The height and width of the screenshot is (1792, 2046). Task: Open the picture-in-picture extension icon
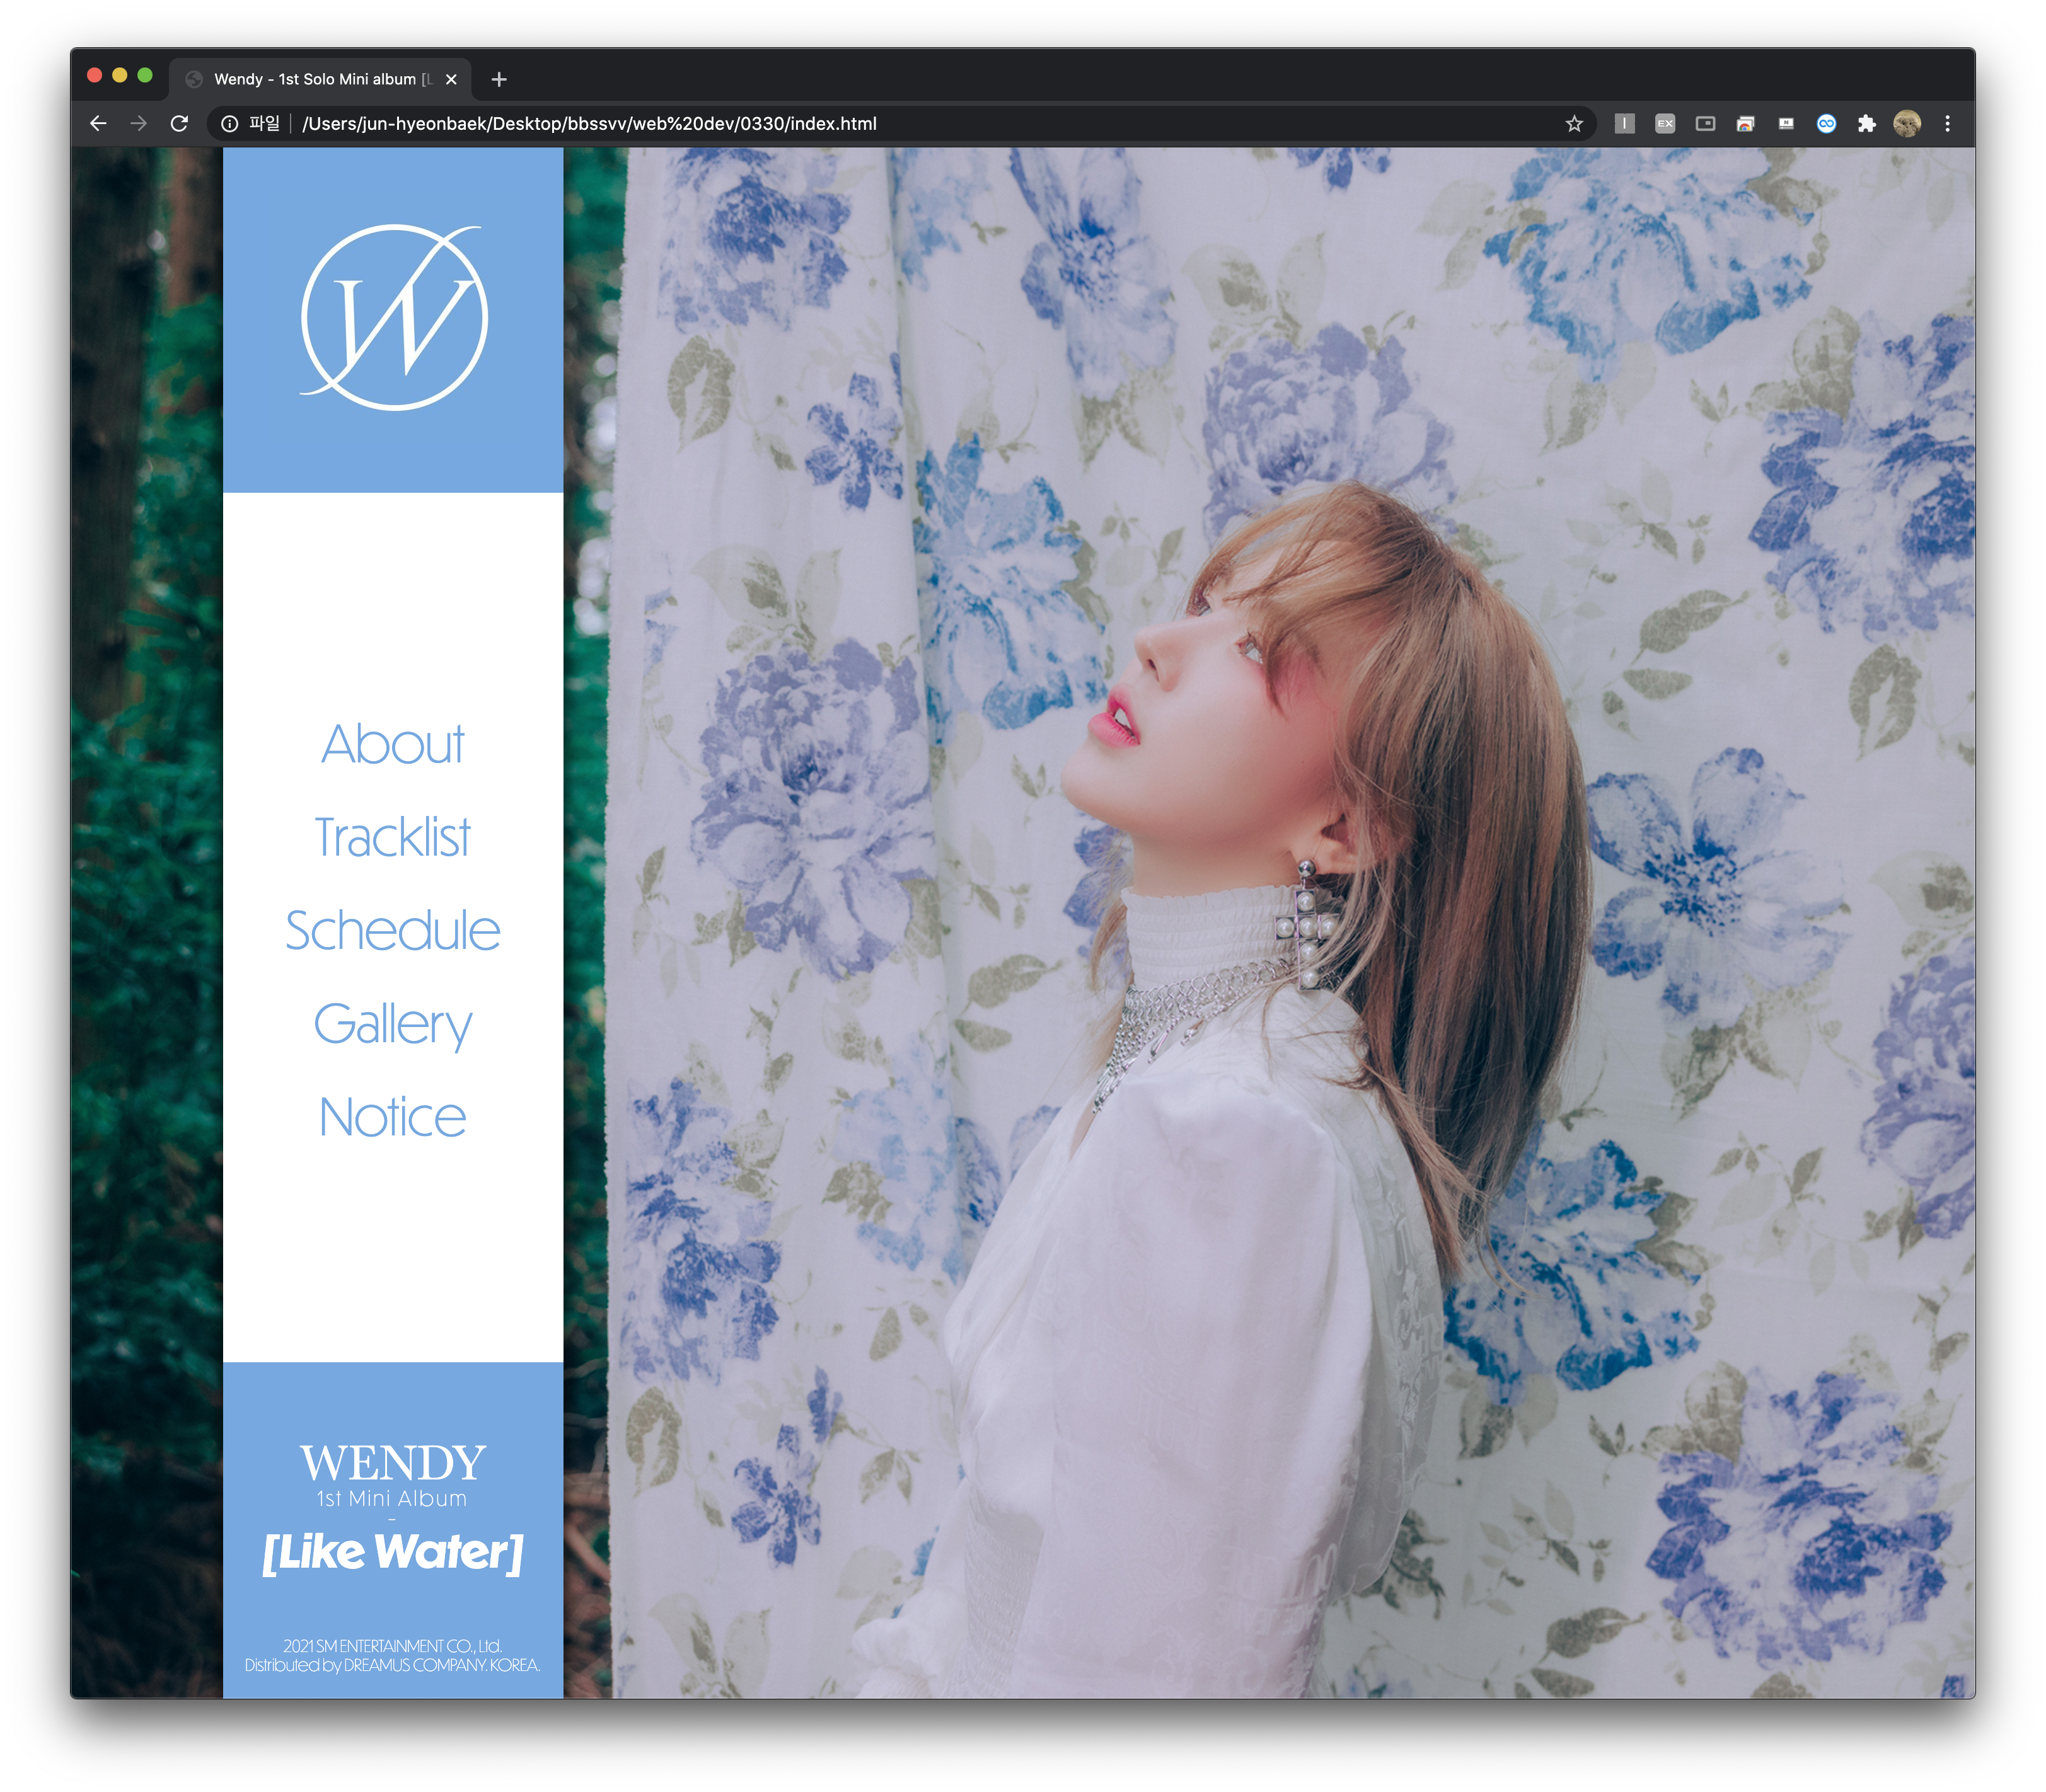click(x=1705, y=124)
